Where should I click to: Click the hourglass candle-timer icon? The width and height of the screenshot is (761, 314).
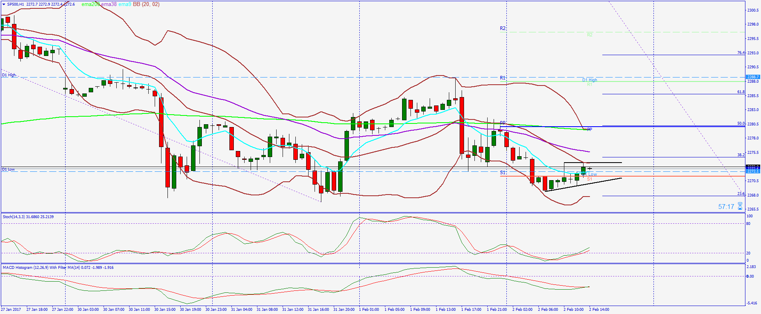pos(740,206)
